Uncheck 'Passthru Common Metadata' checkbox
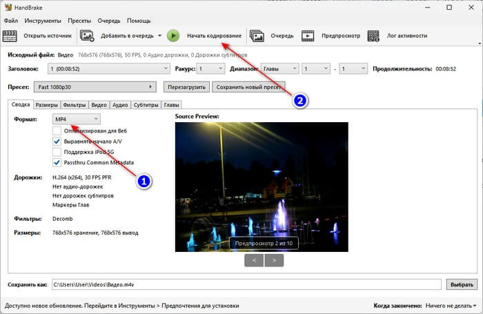Viewport: 483px width, 314px height. [x=57, y=162]
